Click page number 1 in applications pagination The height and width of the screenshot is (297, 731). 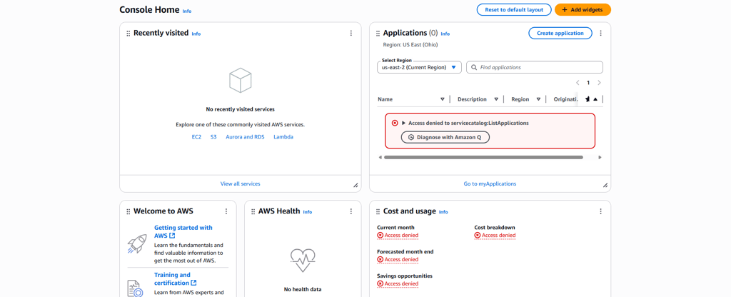[588, 83]
